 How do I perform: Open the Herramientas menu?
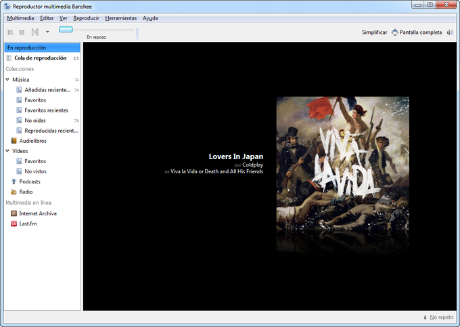point(121,18)
